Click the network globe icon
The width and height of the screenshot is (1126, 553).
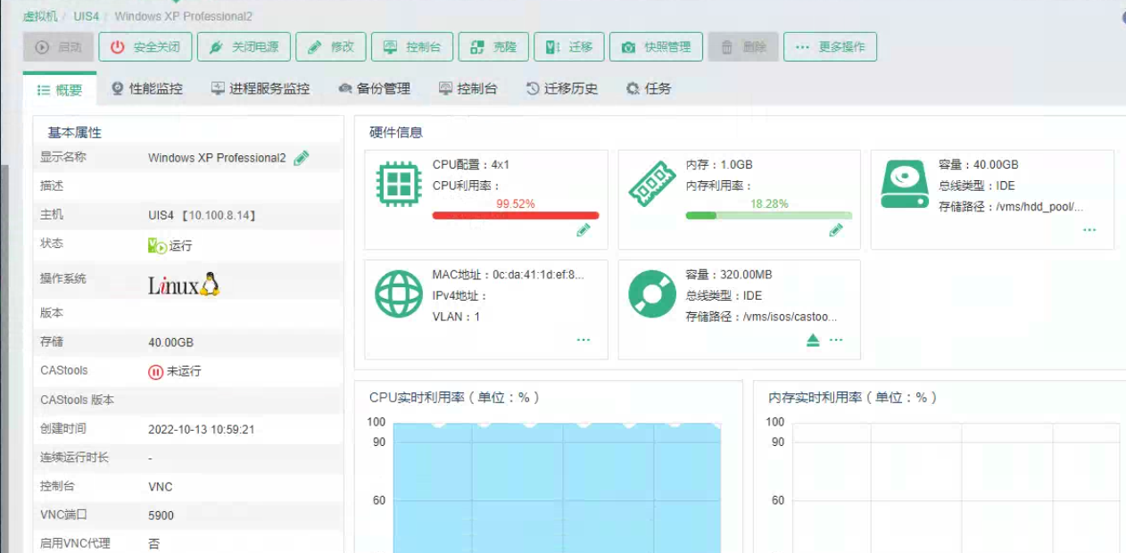coord(399,294)
